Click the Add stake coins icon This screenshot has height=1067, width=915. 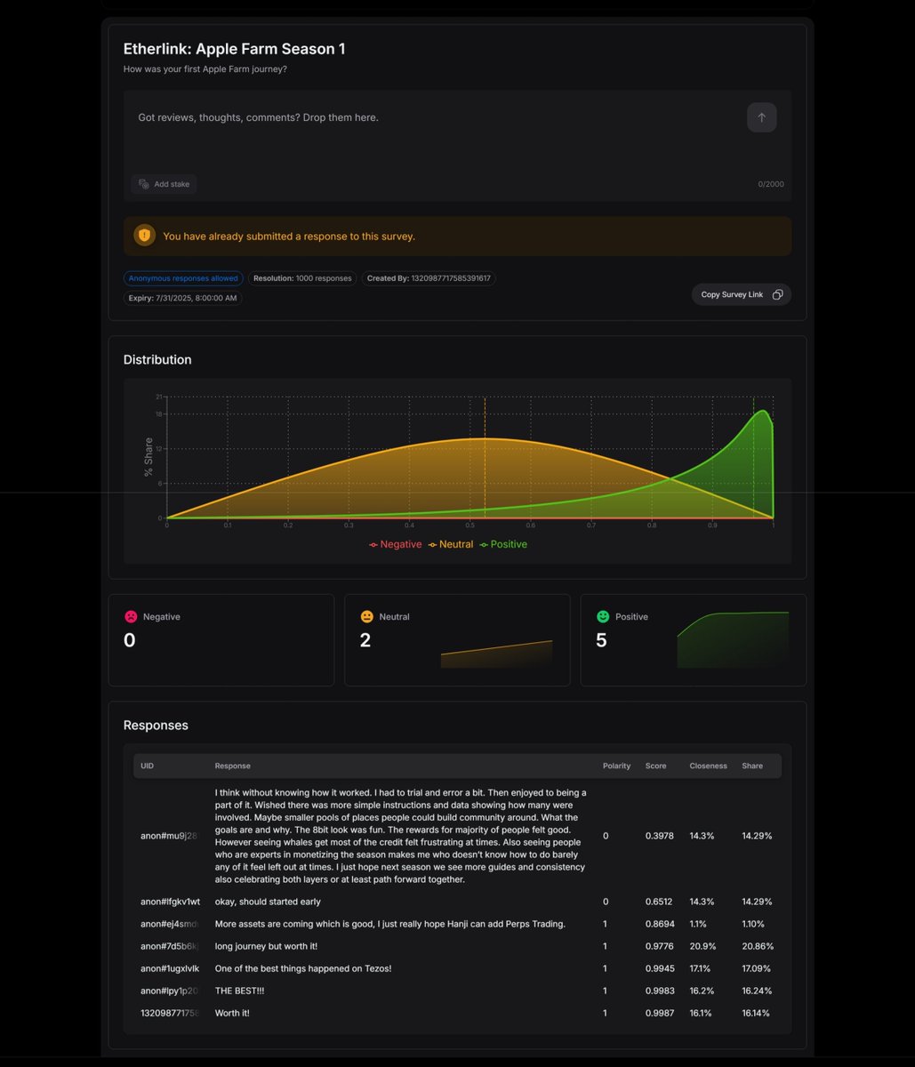(144, 184)
